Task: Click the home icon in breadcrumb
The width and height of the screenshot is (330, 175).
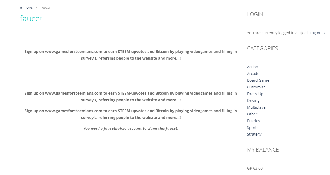Action: (21, 8)
